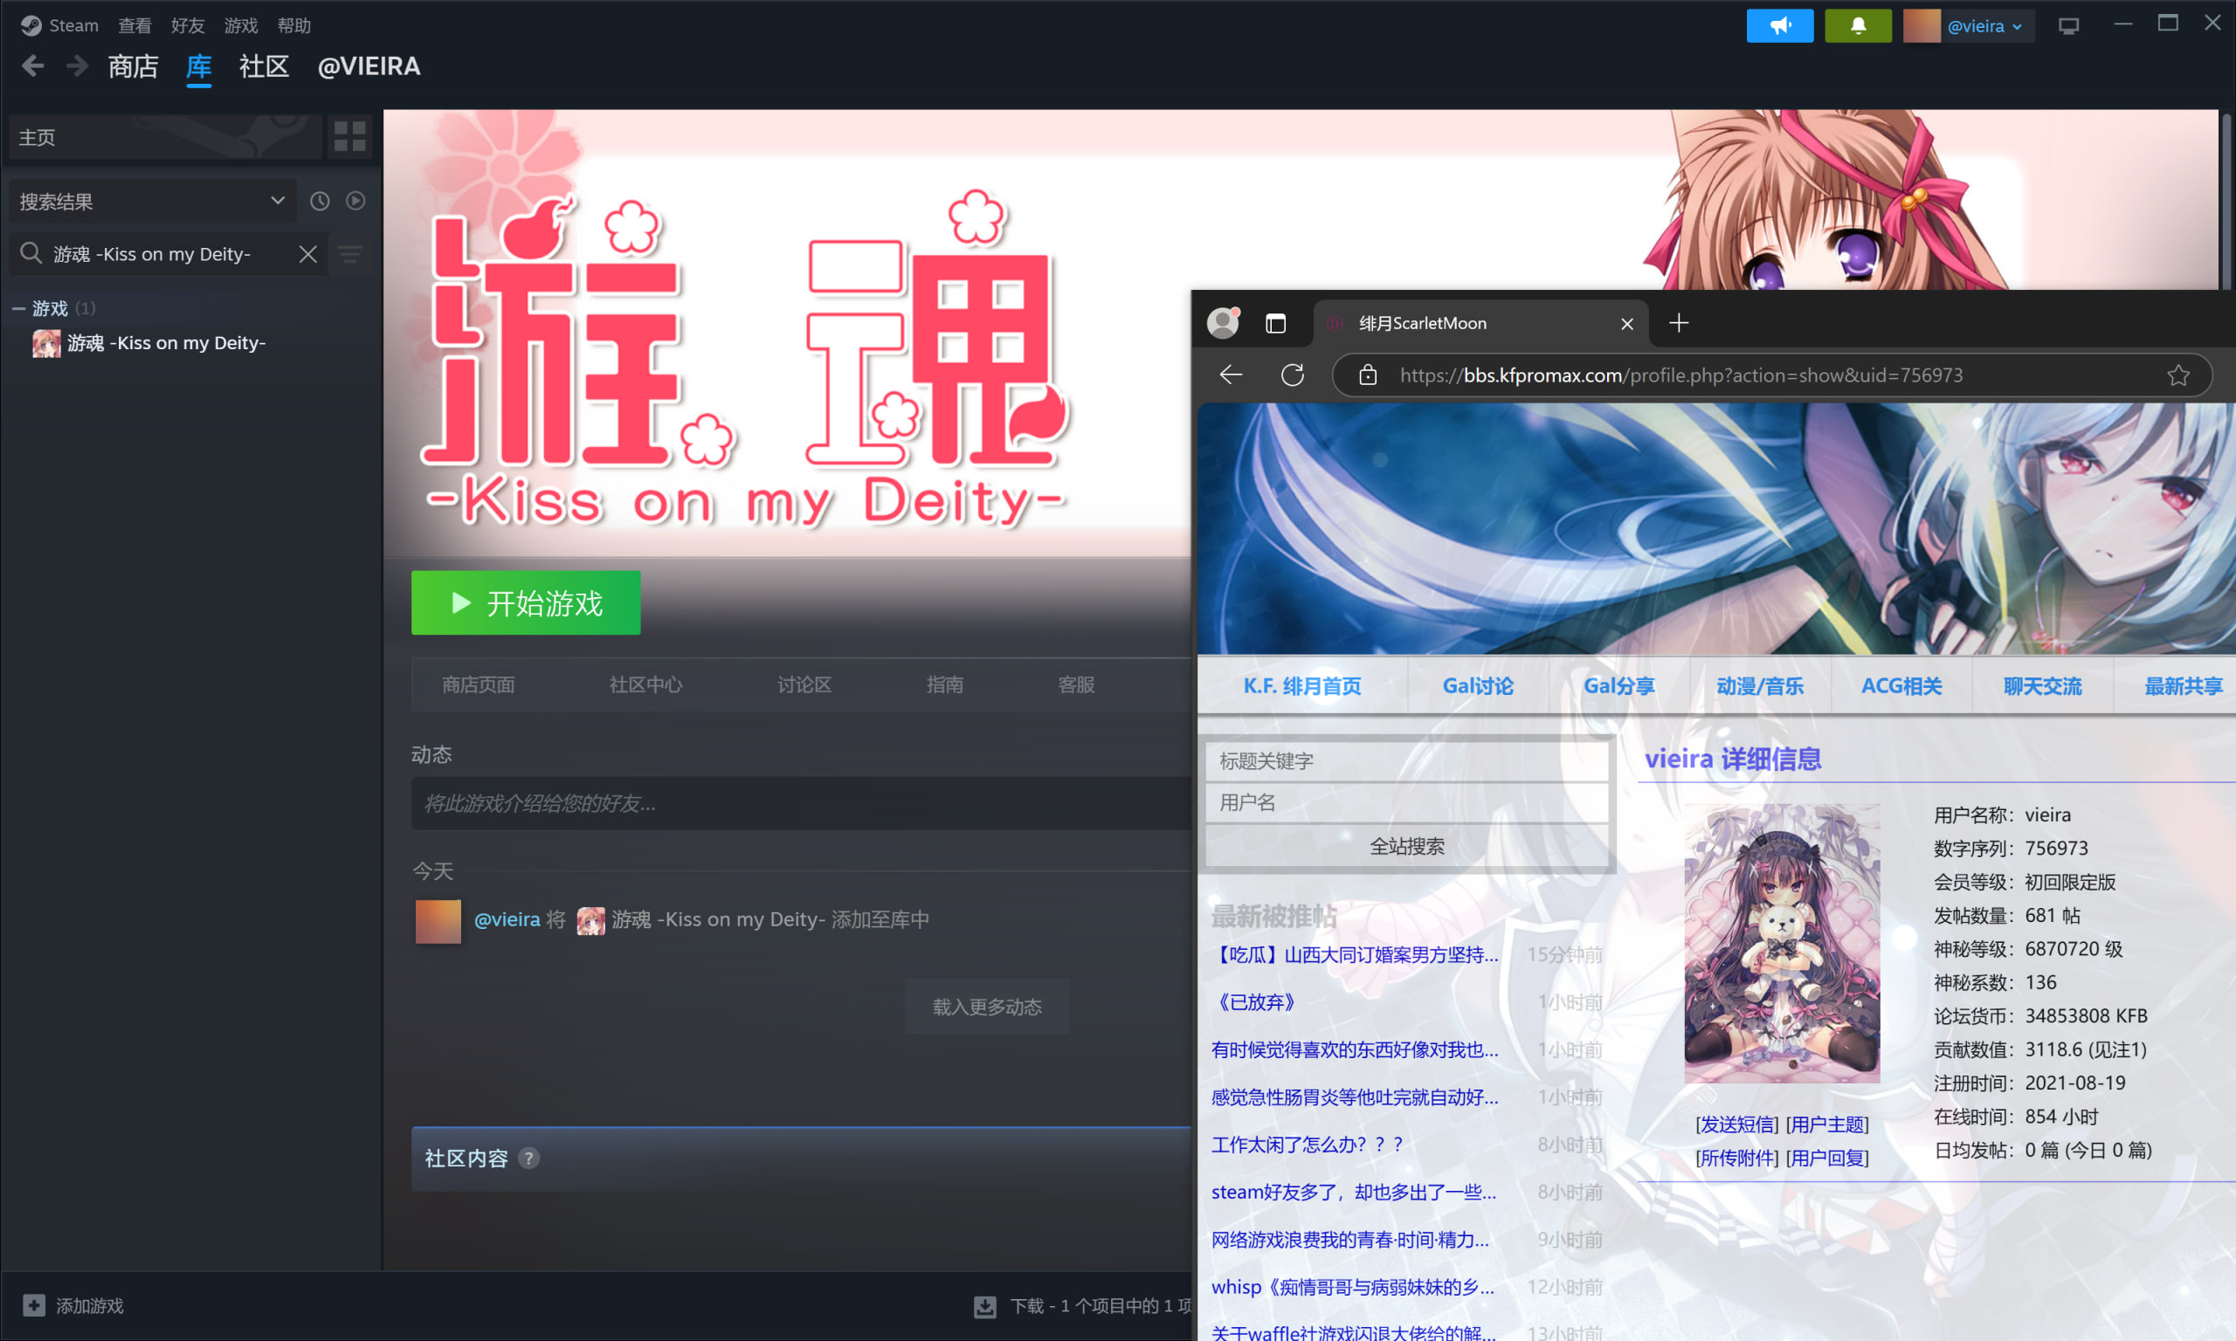Click the community content help question mark

click(x=528, y=1158)
